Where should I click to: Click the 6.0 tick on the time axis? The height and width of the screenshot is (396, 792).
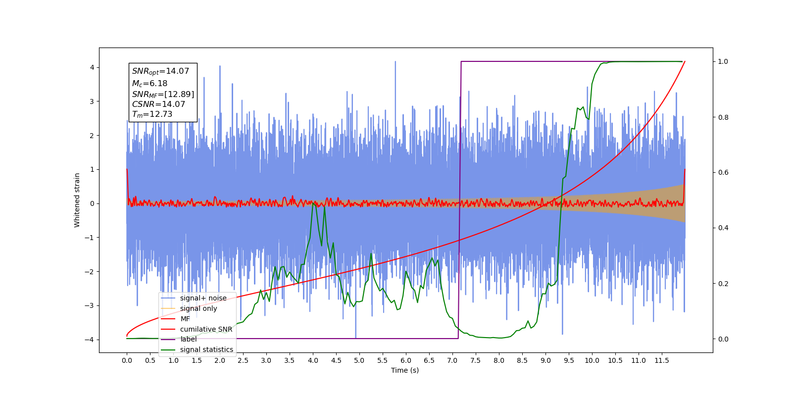point(406,360)
